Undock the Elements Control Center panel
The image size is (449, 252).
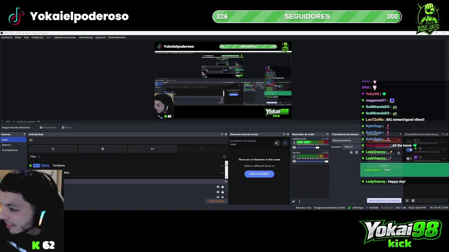coord(284,134)
